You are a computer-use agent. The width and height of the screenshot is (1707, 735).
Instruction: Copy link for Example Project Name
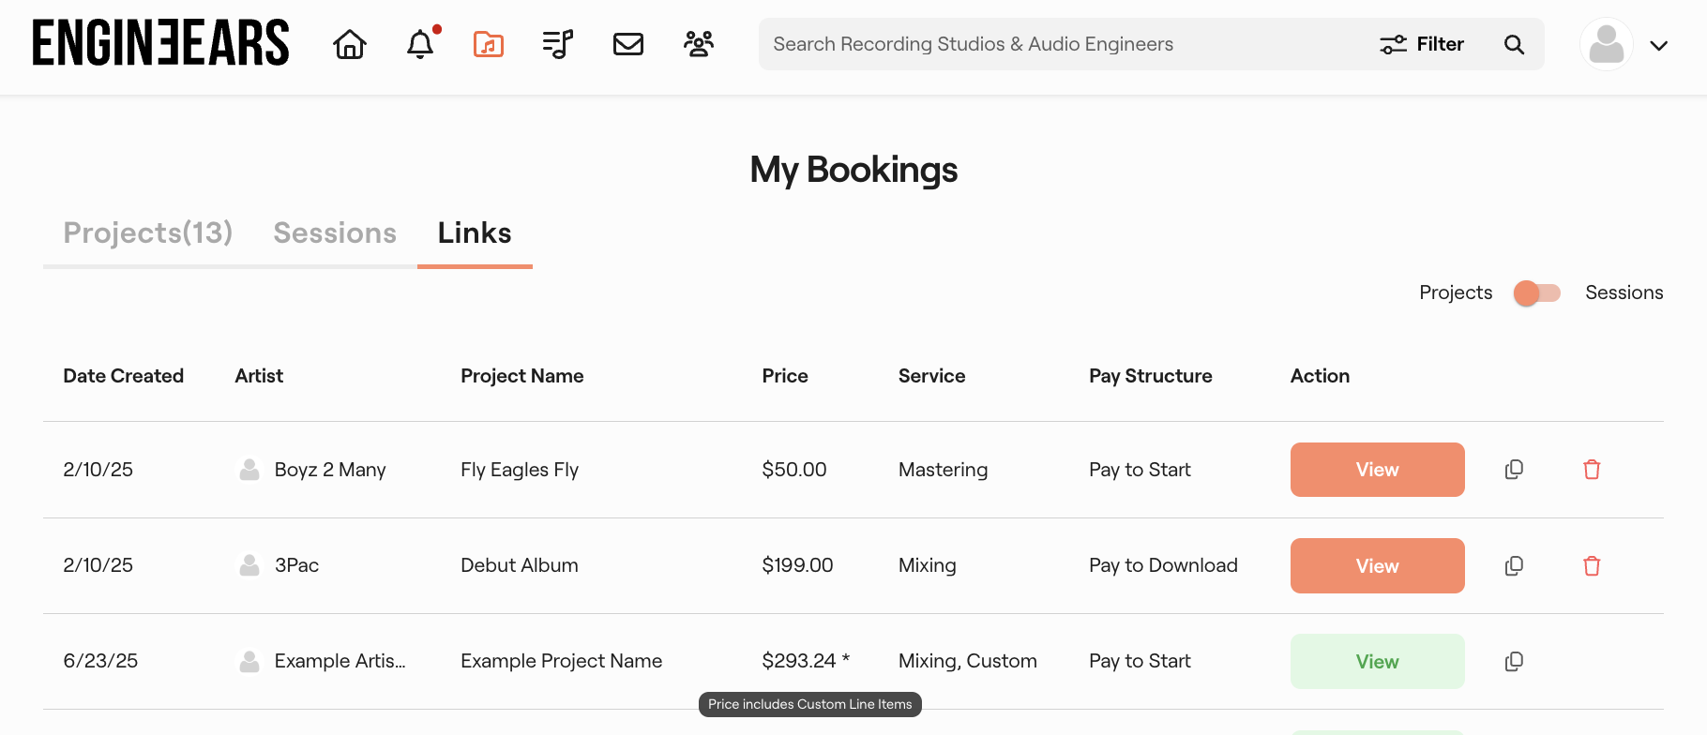point(1514,662)
